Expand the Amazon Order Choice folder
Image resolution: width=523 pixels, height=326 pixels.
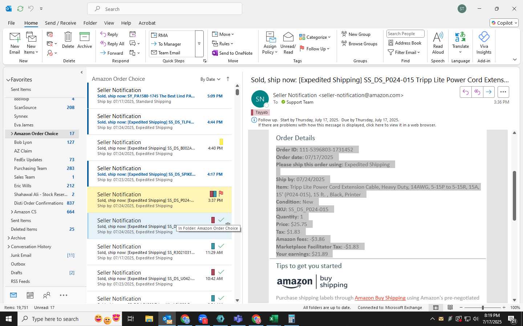(12, 134)
